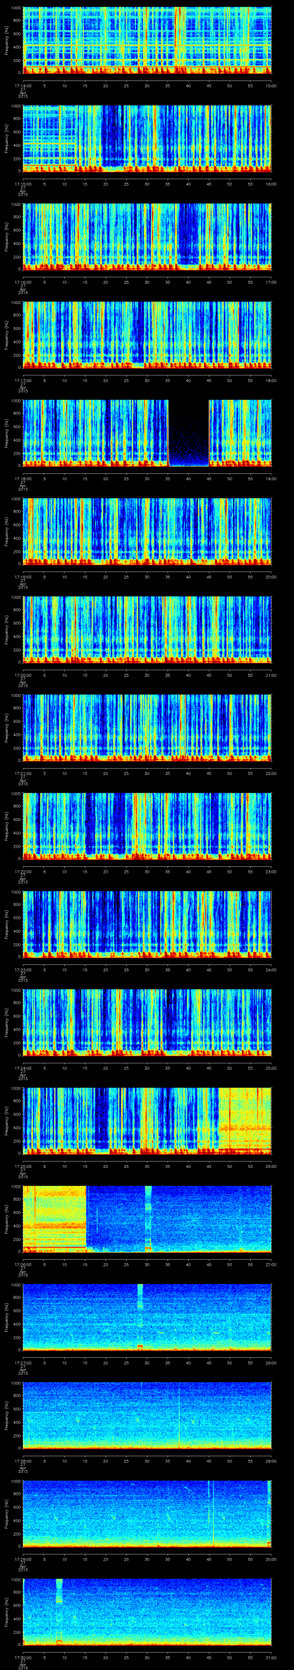Click the '17:23:00' start time label

[x=23, y=969]
